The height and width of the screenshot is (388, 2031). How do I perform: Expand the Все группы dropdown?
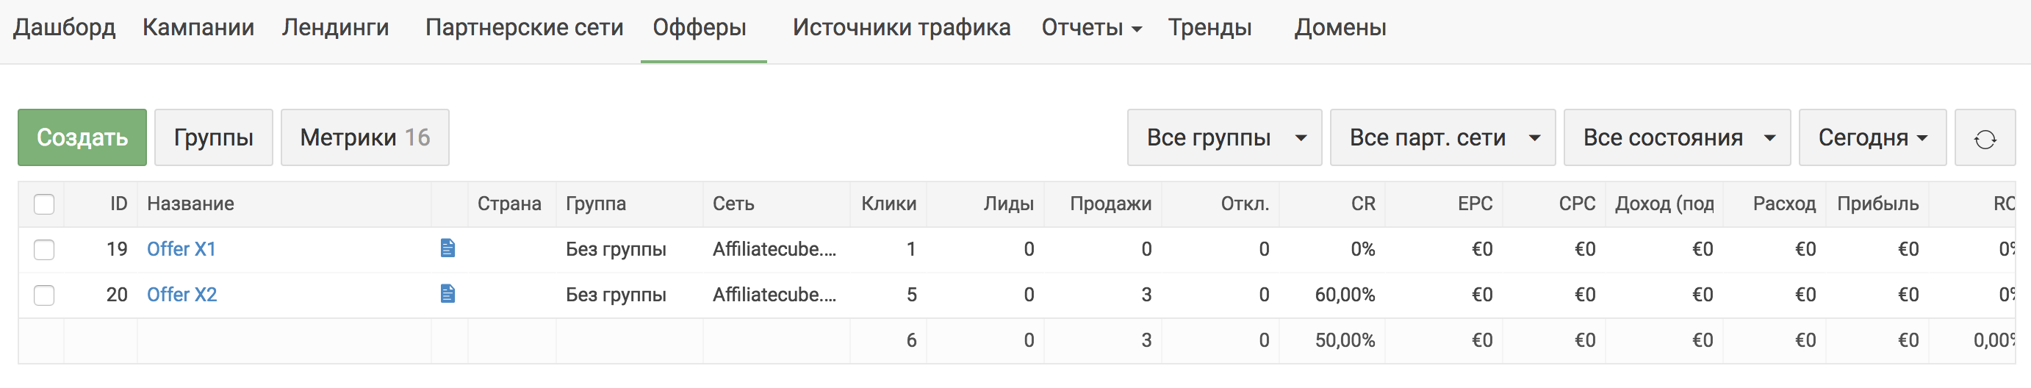(1224, 137)
